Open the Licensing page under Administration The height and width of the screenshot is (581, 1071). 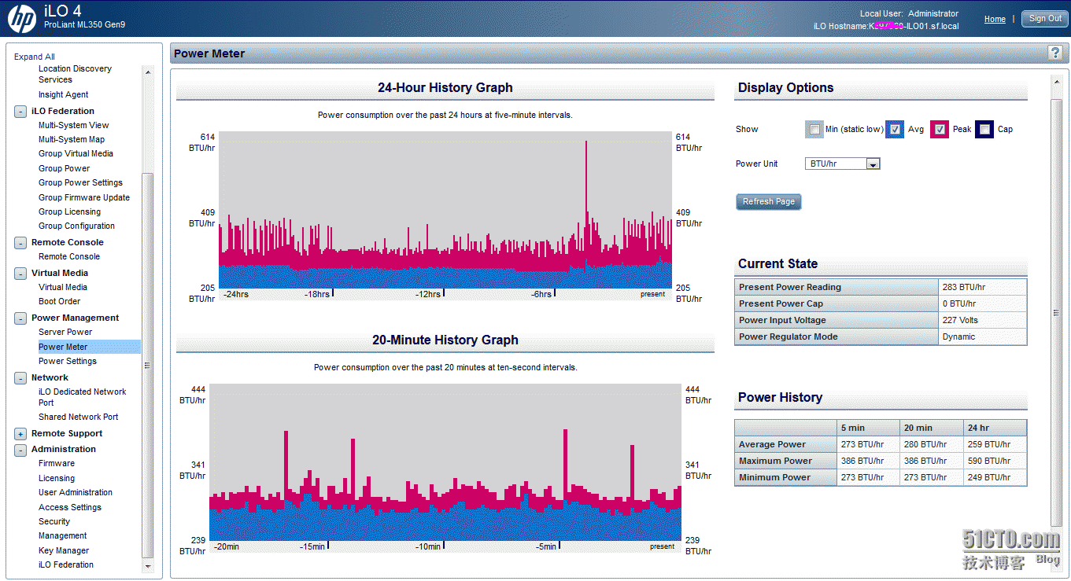(57, 478)
